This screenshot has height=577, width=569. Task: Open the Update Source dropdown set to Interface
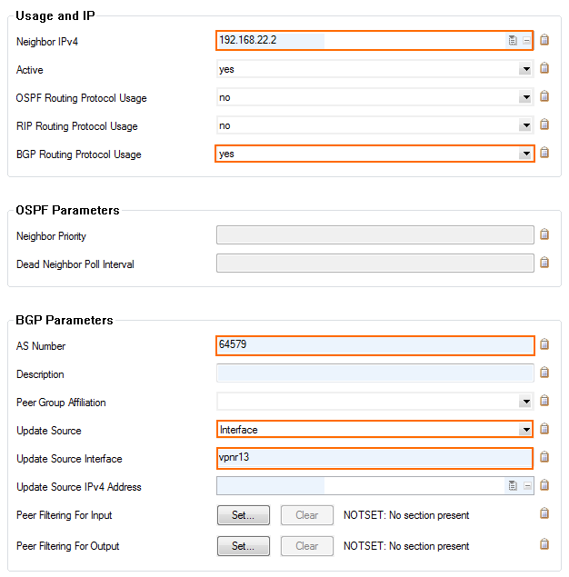(526, 430)
